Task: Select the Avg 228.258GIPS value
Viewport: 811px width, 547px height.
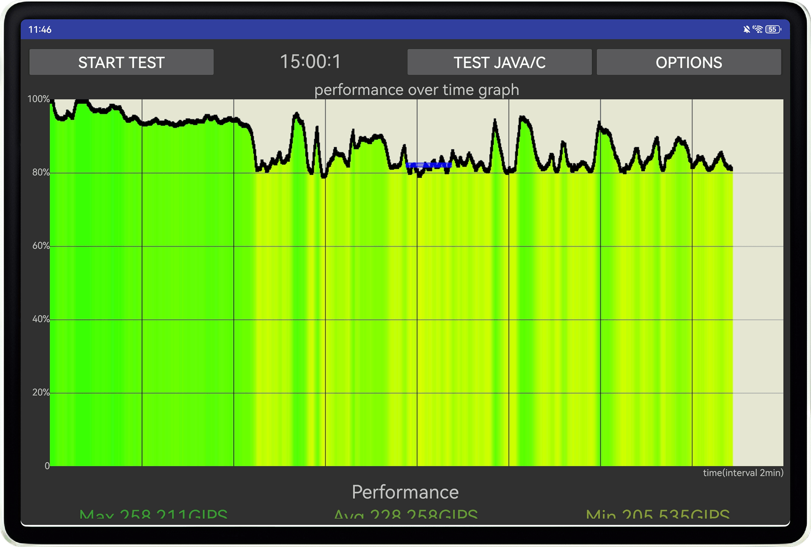Action: [405, 515]
